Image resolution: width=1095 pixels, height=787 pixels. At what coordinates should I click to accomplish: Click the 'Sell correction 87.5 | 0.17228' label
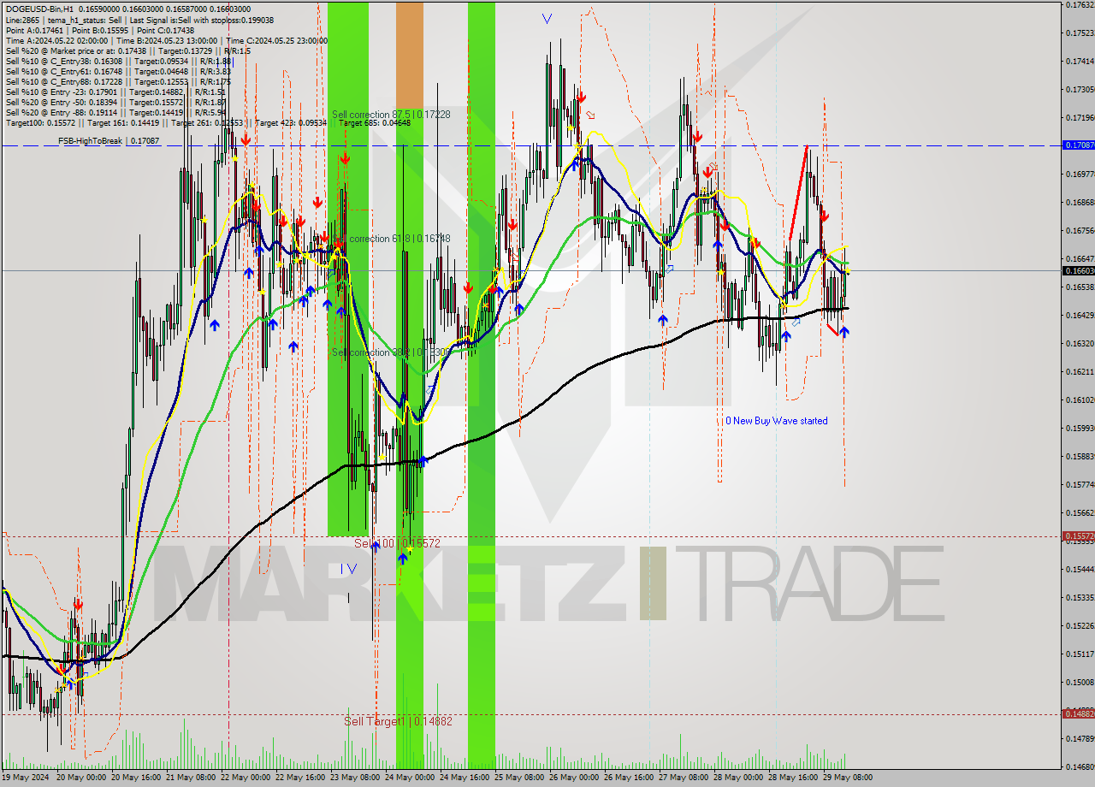(x=391, y=115)
